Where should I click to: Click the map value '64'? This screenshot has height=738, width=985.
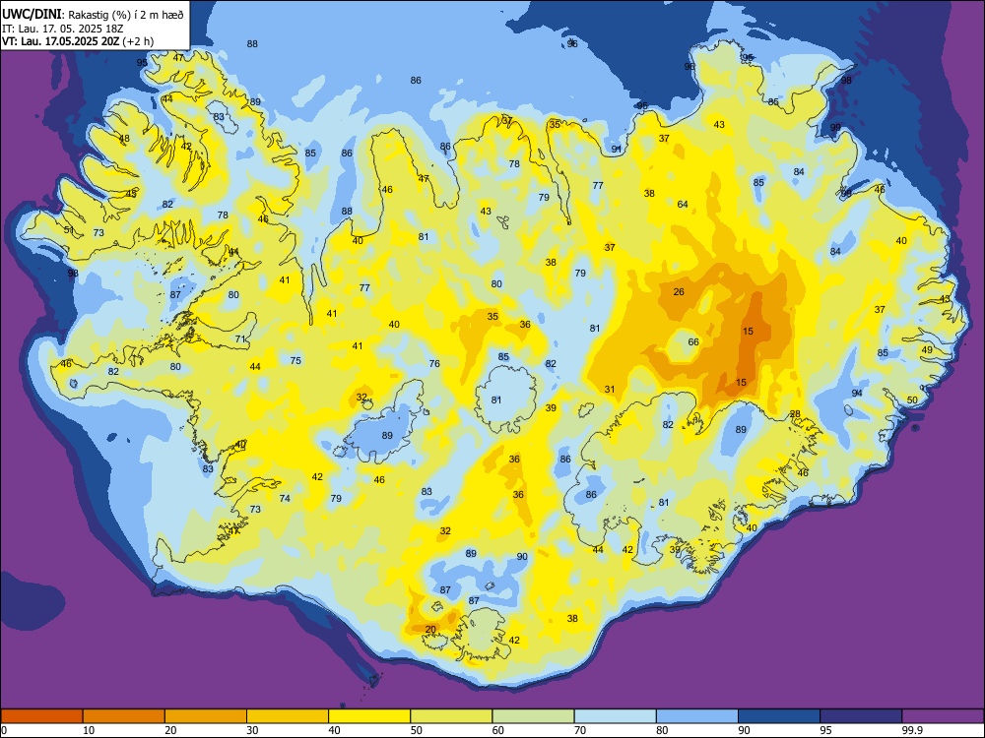click(683, 204)
